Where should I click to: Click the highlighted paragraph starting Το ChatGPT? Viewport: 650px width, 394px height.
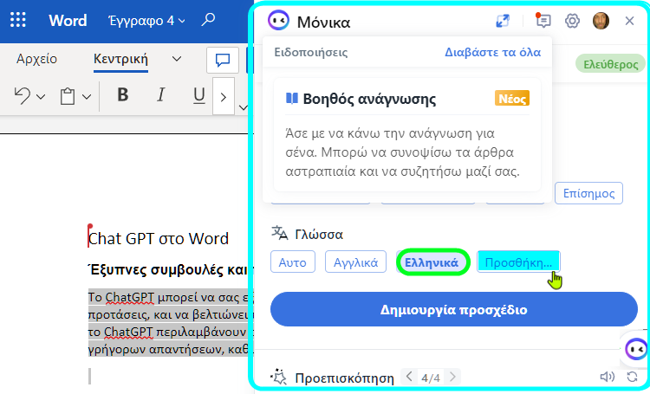click(168, 323)
